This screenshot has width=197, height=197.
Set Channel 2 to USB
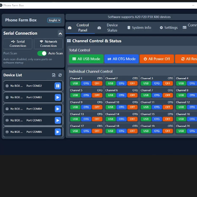[111, 84]
